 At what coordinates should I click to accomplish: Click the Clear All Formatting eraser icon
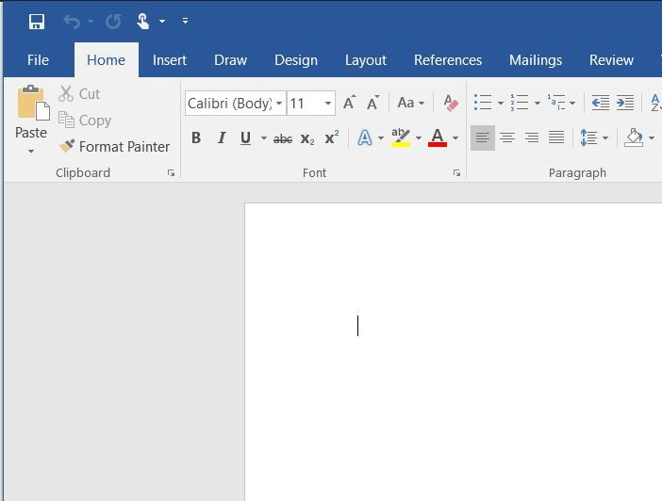click(x=451, y=103)
